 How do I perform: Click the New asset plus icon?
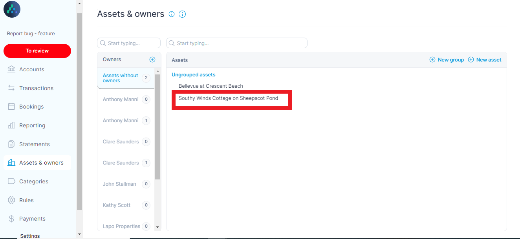[x=471, y=60]
